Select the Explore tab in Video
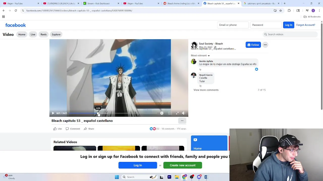The width and height of the screenshot is (323, 181). click(x=56, y=34)
